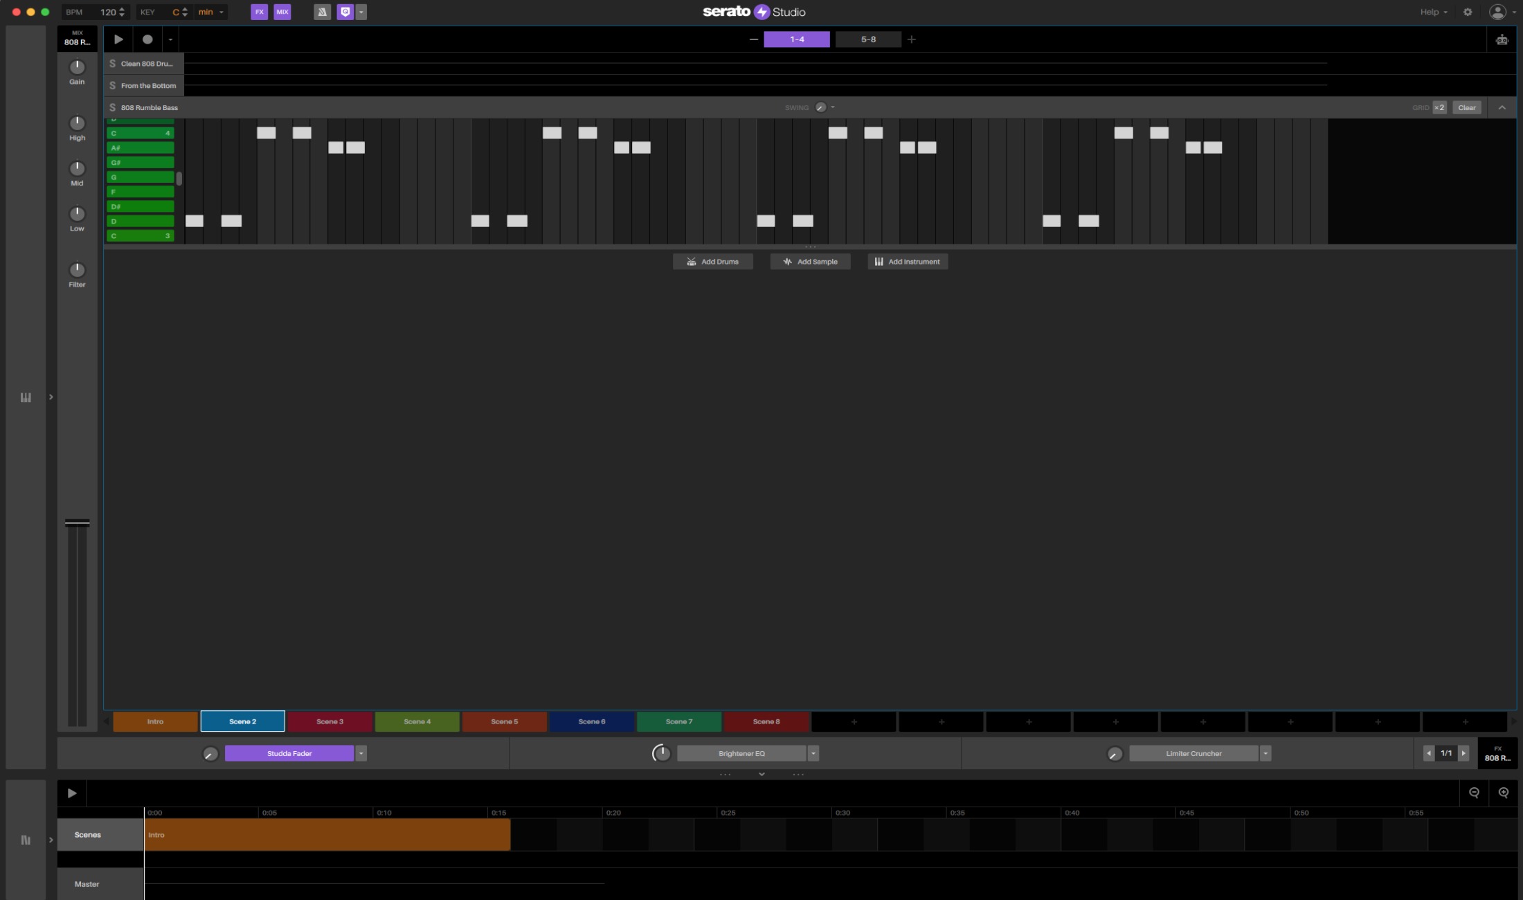The height and width of the screenshot is (900, 1523).
Task: Switch to the bars 5-8 tab
Action: [x=868, y=39]
